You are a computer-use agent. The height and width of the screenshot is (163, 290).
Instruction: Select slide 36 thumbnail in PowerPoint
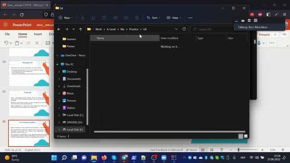pos(29,133)
